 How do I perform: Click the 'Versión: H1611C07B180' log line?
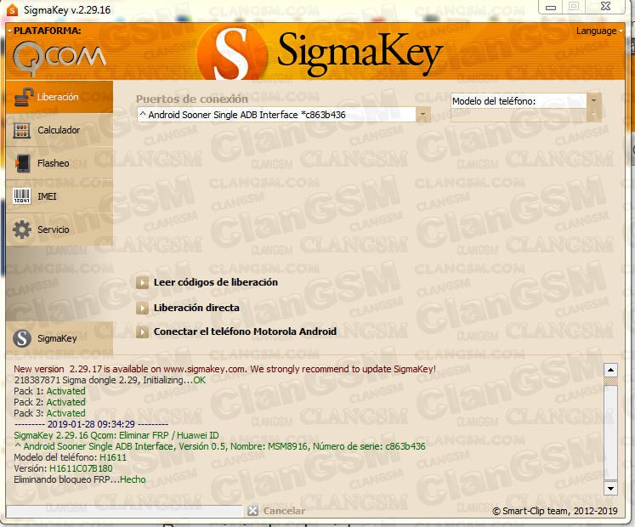(x=63, y=468)
